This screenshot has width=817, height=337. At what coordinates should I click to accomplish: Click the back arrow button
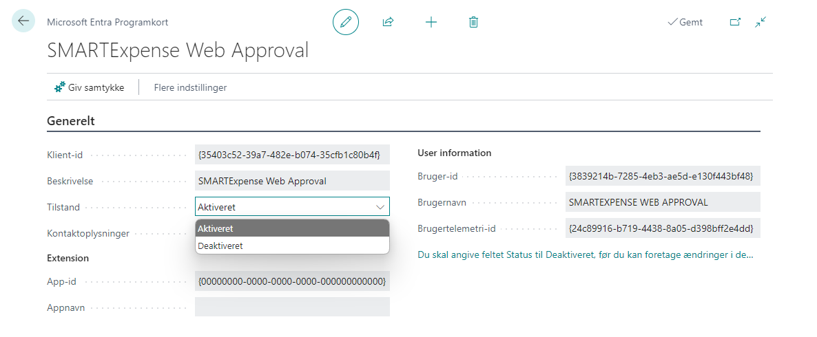pyautogui.click(x=23, y=21)
